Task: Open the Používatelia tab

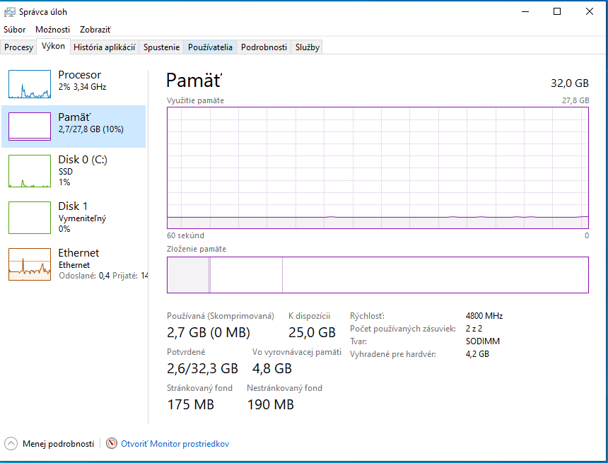Action: (x=210, y=47)
